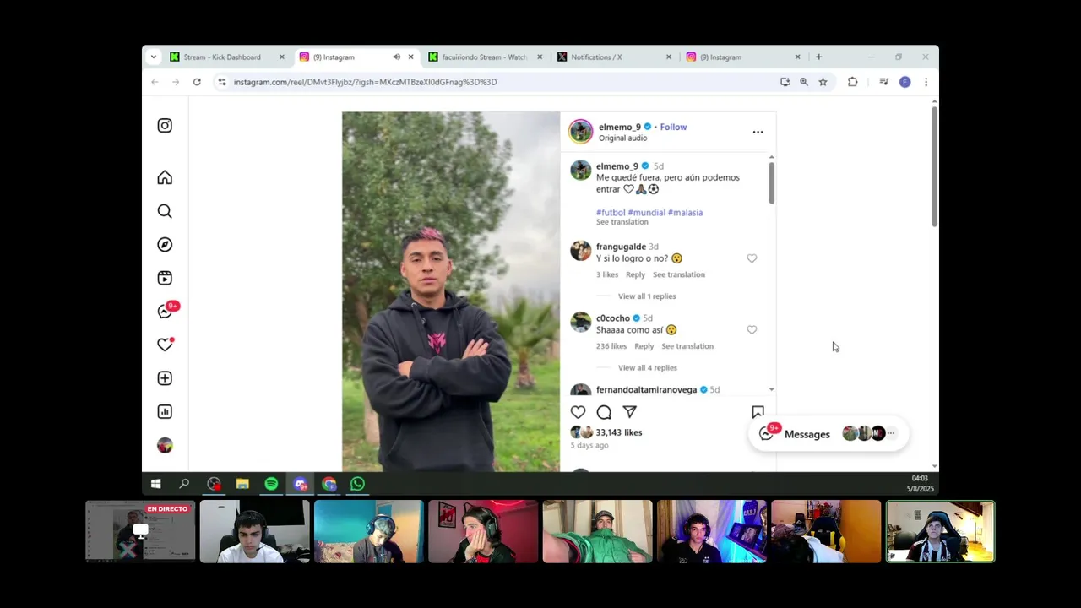Open Instagram search in sidebar
The width and height of the screenshot is (1081, 608).
coord(165,211)
